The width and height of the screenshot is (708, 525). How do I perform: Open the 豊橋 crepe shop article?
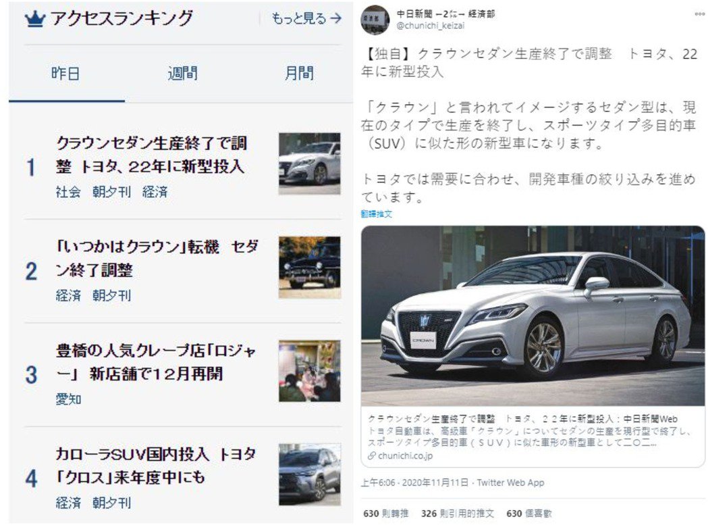156,362
